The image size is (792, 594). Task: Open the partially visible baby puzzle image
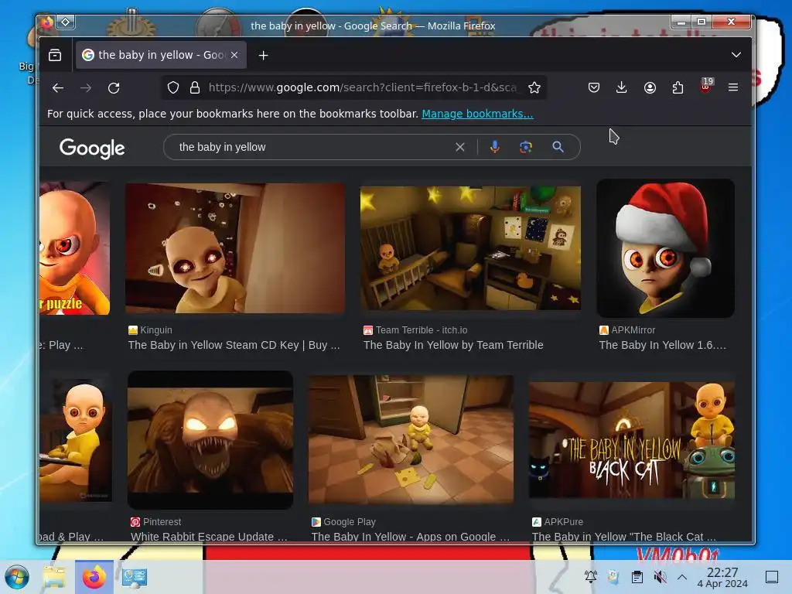coord(75,248)
